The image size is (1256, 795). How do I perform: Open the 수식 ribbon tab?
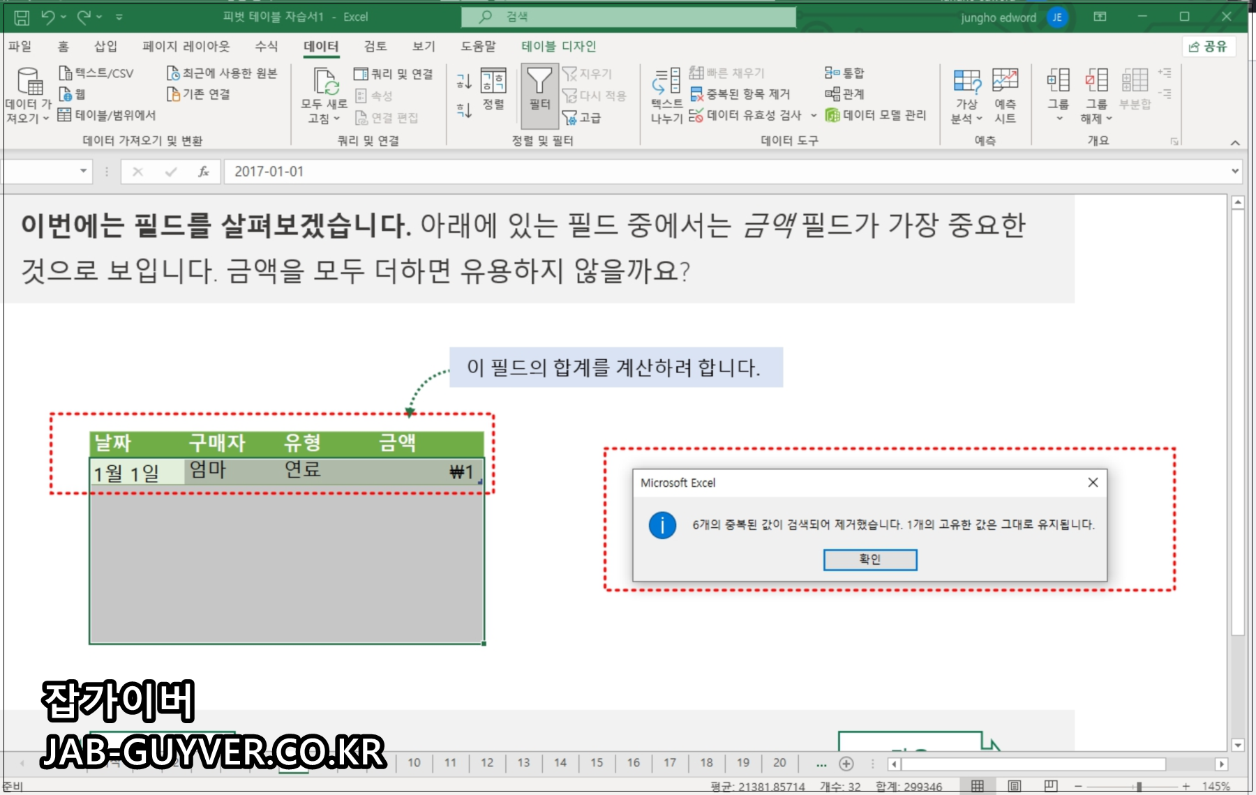266,46
